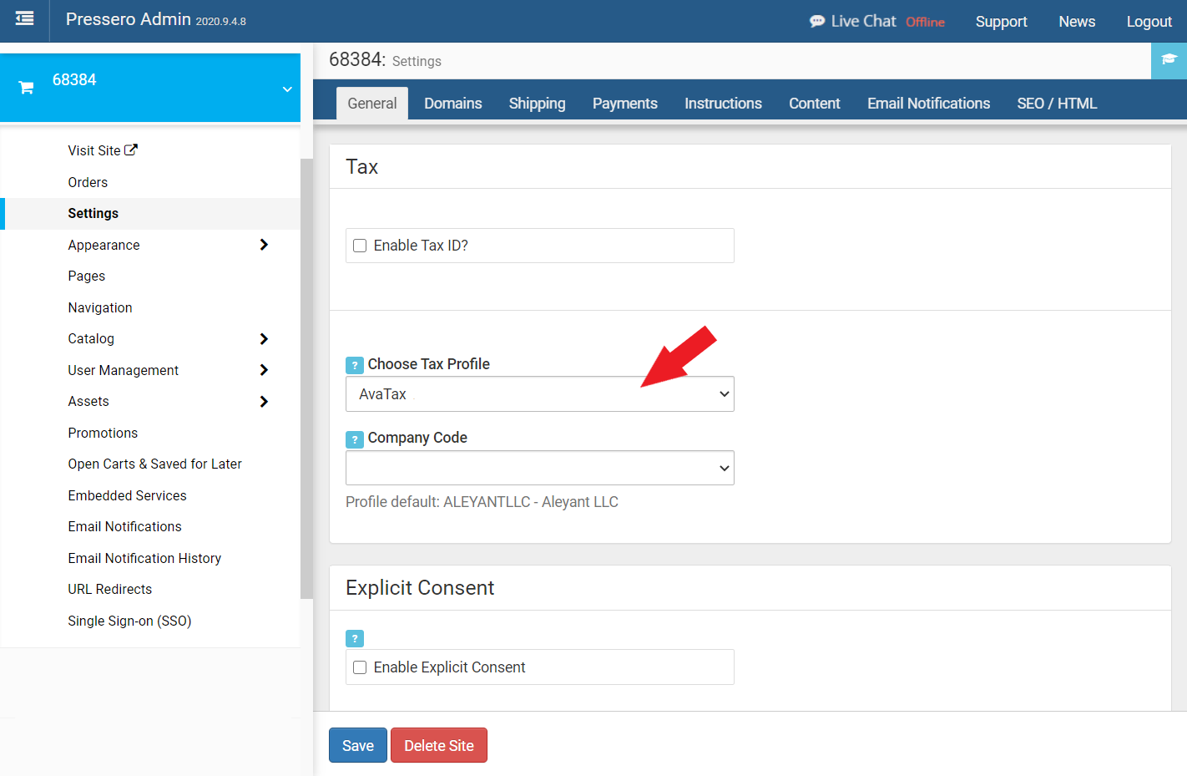Image resolution: width=1187 pixels, height=776 pixels.
Task: Tick the Enable Explicit Consent checkbox
Action: tap(360, 667)
